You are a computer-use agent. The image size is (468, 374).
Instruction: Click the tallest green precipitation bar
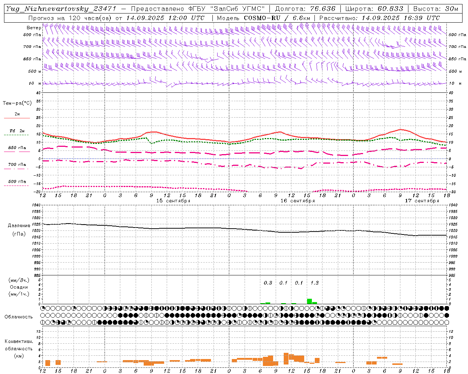309,301
